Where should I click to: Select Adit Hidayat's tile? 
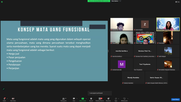(x=168, y=51)
